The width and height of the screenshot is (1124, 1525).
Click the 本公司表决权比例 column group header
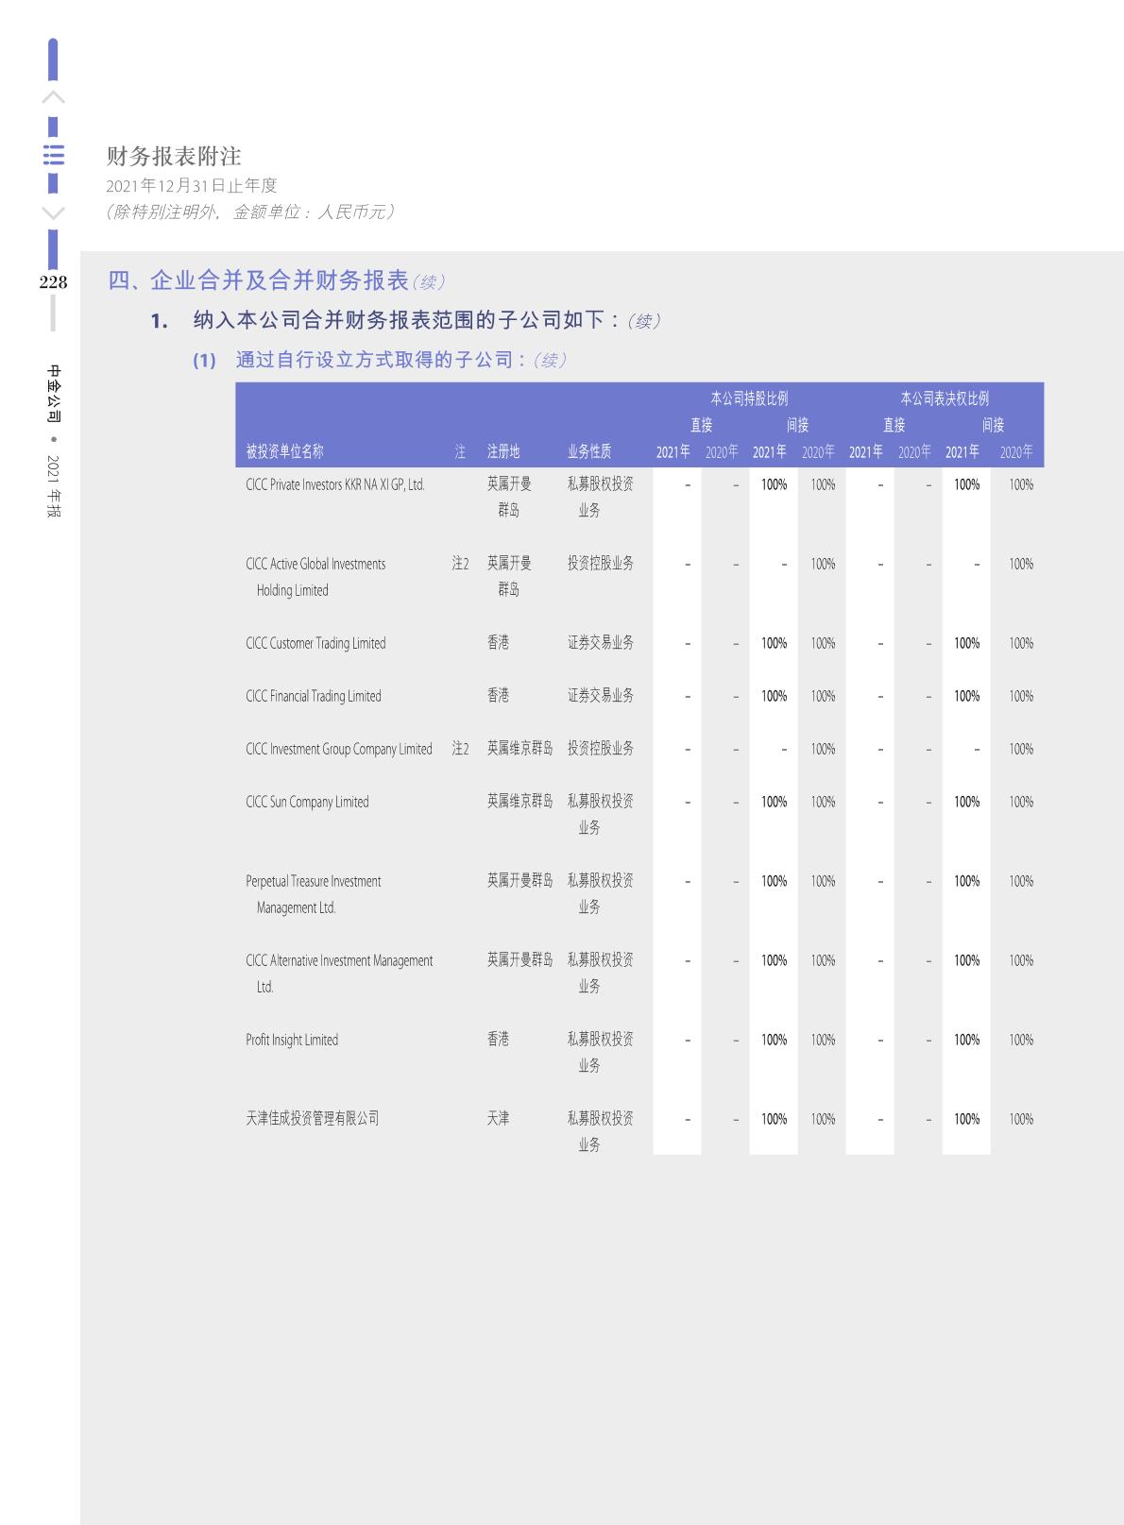944,398
